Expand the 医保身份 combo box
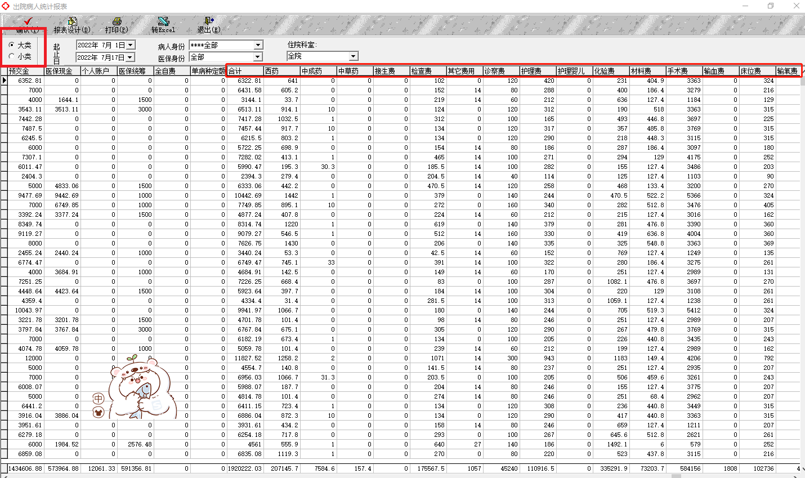Image resolution: width=805 pixels, height=478 pixels. point(258,57)
